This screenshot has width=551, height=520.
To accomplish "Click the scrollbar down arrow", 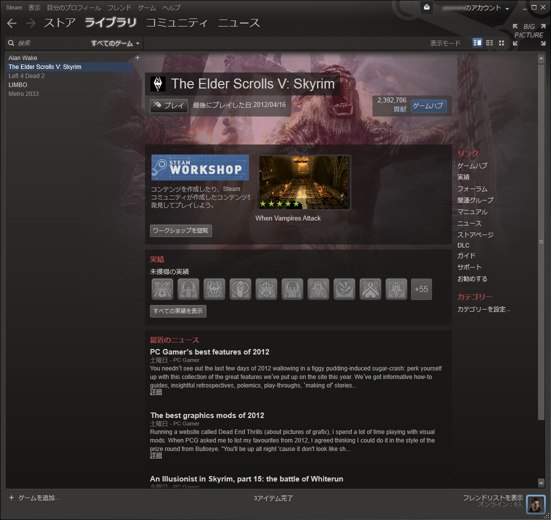I will [541, 483].
